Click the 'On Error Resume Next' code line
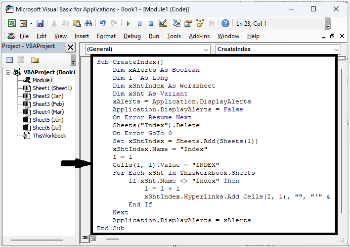350x247 pixels. [x=152, y=117]
